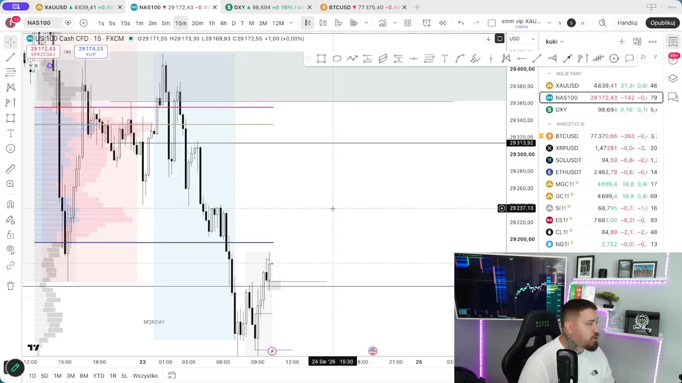
Task: Click the Handluj button
Action: pyautogui.click(x=627, y=23)
